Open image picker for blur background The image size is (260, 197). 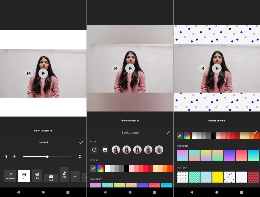[x=105, y=150]
